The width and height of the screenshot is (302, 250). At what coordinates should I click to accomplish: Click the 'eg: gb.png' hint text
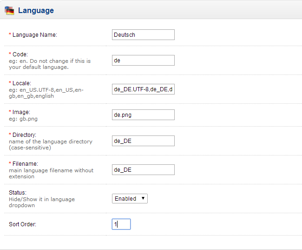tap(23, 119)
